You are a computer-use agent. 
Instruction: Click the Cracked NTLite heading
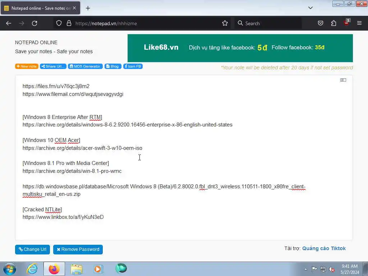tap(42, 210)
